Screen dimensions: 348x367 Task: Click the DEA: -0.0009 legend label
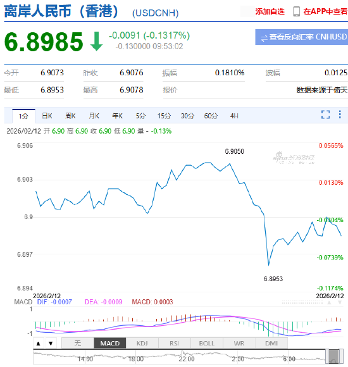point(103,302)
